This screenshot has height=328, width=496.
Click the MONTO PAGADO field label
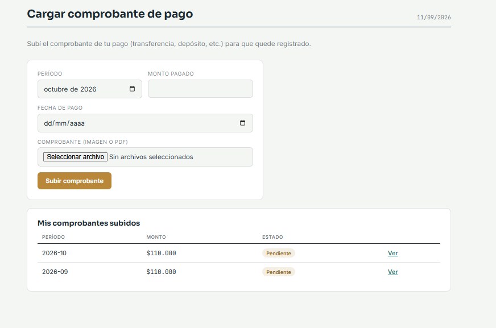[171, 74]
